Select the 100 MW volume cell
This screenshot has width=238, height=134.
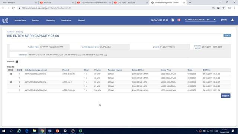click(x=97, y=90)
